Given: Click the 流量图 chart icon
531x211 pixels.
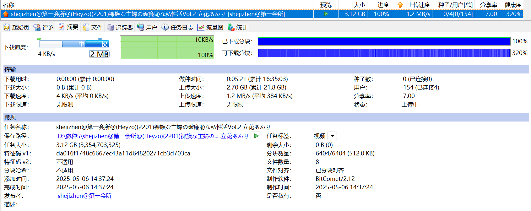Looking at the screenshot, I should click(201, 28).
